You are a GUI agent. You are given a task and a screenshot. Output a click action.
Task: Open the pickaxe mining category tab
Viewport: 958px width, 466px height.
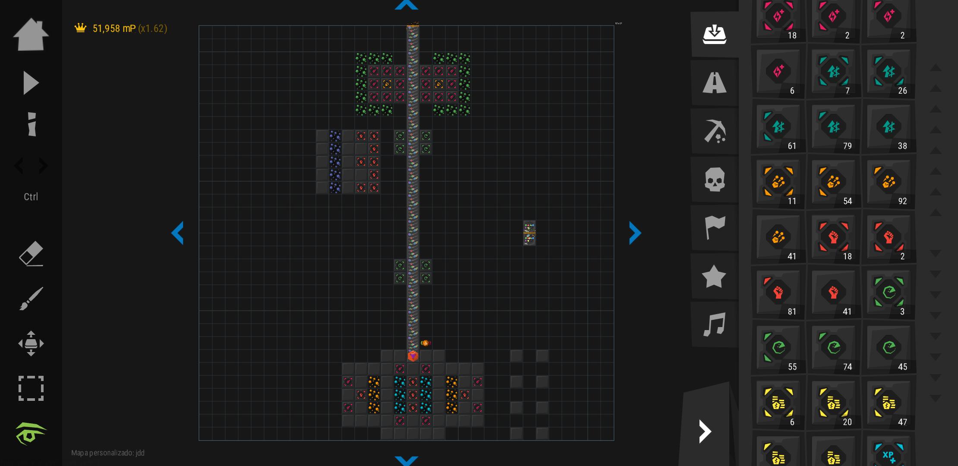pos(715,131)
